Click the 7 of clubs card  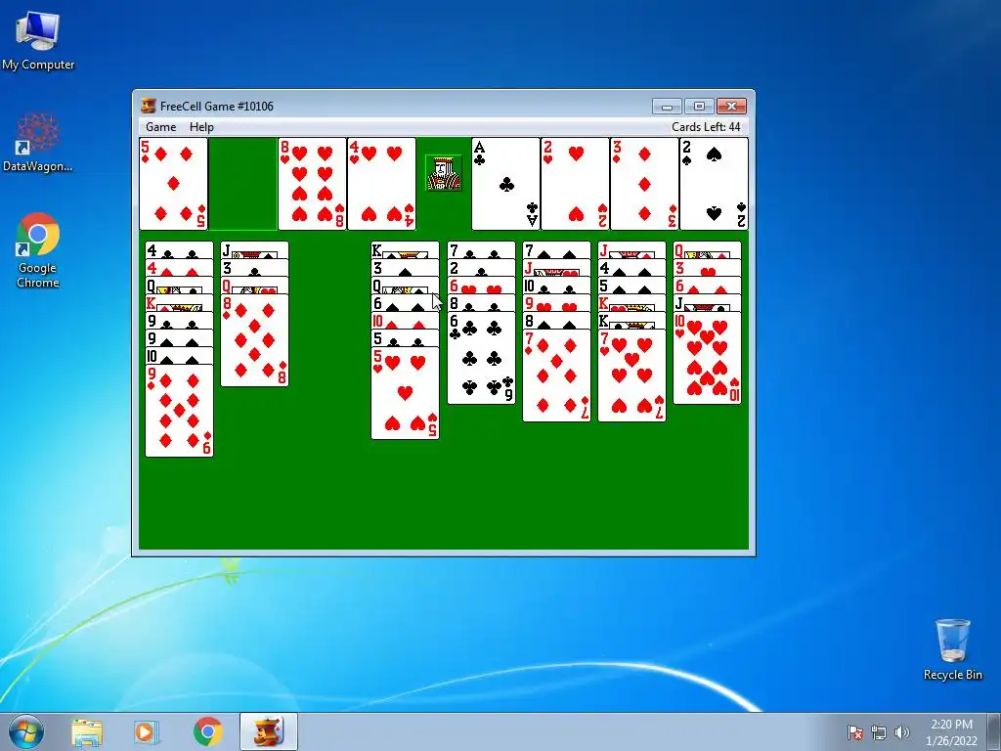click(x=481, y=249)
